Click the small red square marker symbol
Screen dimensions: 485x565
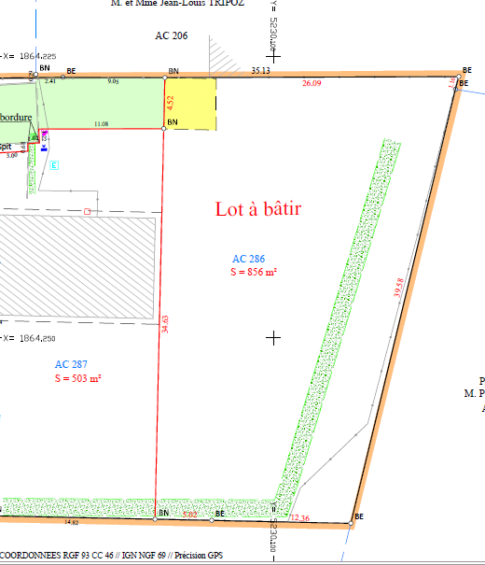87,211
